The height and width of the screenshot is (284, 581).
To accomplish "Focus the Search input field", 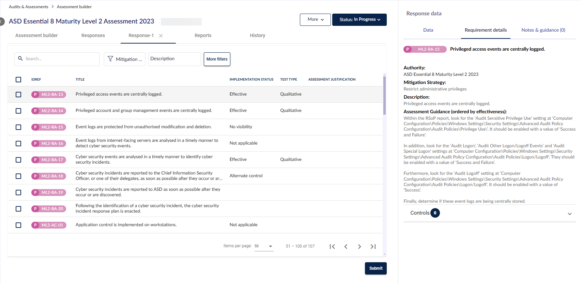I will coord(57,59).
